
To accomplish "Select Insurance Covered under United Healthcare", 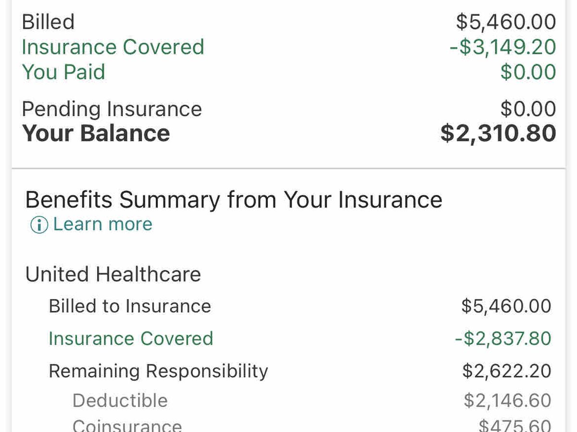I will (131, 339).
